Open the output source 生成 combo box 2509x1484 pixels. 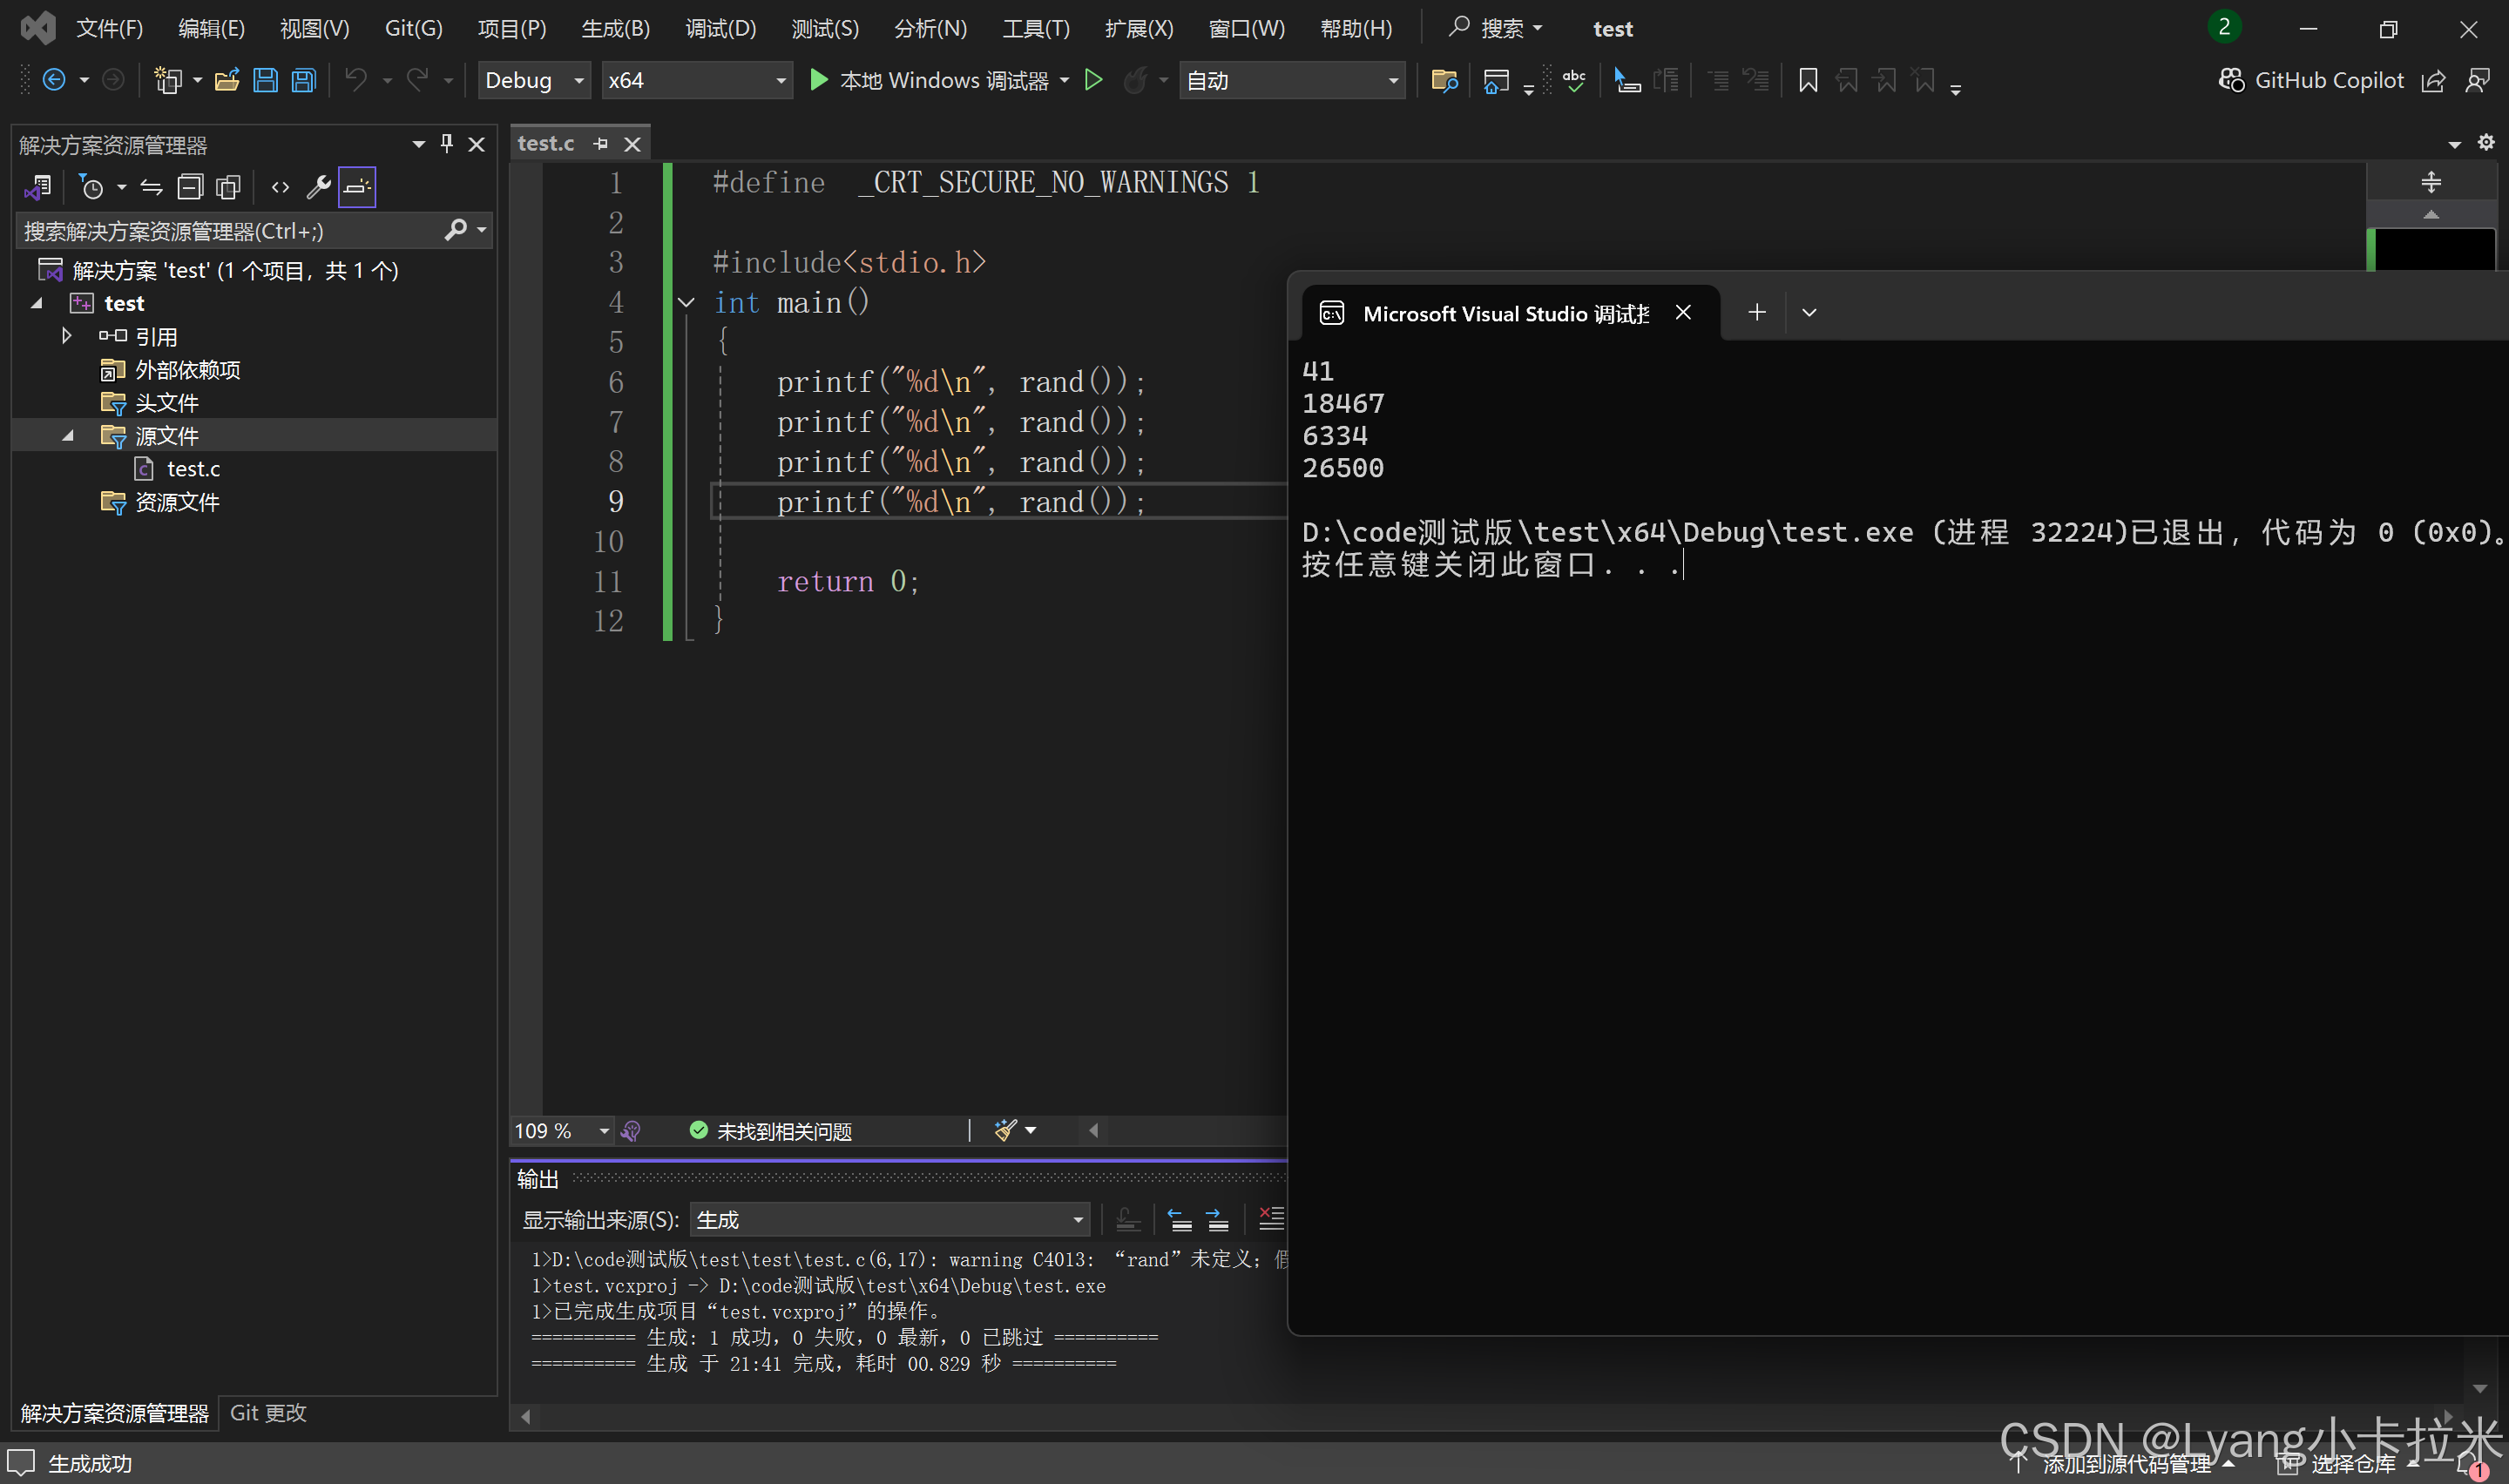coord(888,1219)
